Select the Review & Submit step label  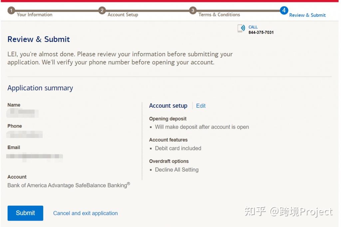[x=307, y=15]
